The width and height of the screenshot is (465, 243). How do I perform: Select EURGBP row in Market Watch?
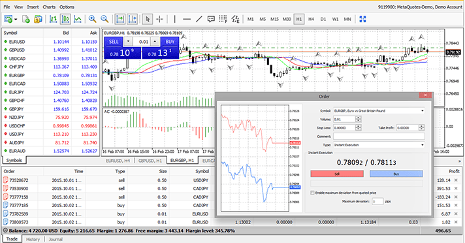(x=50, y=75)
